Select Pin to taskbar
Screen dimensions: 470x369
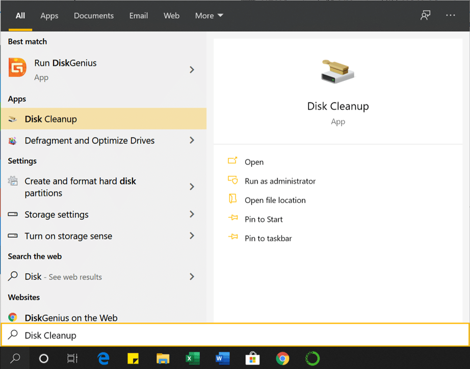pyautogui.click(x=268, y=238)
